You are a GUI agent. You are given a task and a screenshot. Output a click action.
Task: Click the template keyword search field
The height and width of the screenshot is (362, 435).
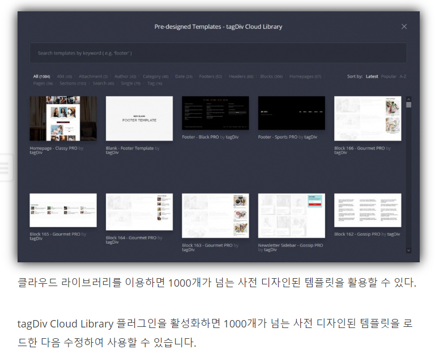pyautogui.click(x=218, y=53)
